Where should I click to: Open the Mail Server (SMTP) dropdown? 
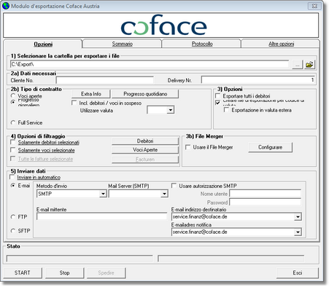tap(165, 194)
